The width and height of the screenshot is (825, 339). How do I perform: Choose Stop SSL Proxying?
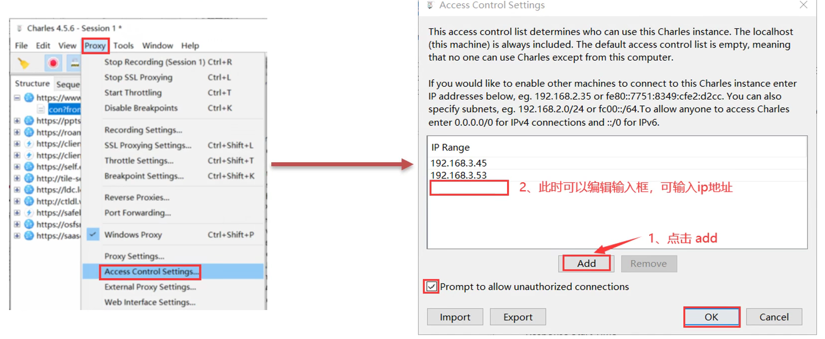click(x=173, y=77)
